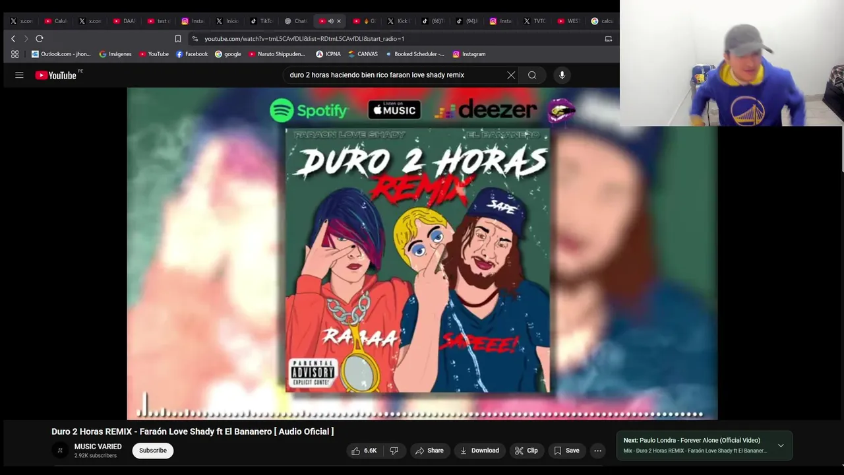
Task: Open MUSIC VARIED channel avatar
Action: point(60,451)
